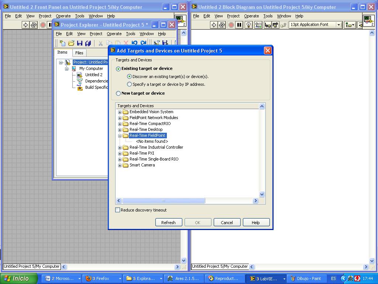Click VI connector icon in Block Diagram corner

[x=369, y=21]
